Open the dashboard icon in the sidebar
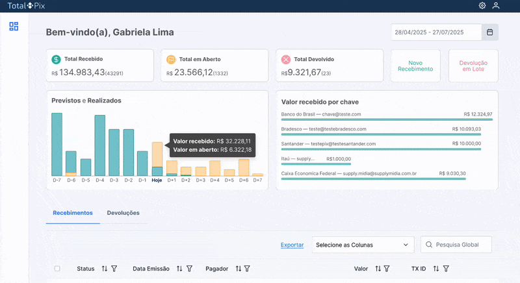 14,27
